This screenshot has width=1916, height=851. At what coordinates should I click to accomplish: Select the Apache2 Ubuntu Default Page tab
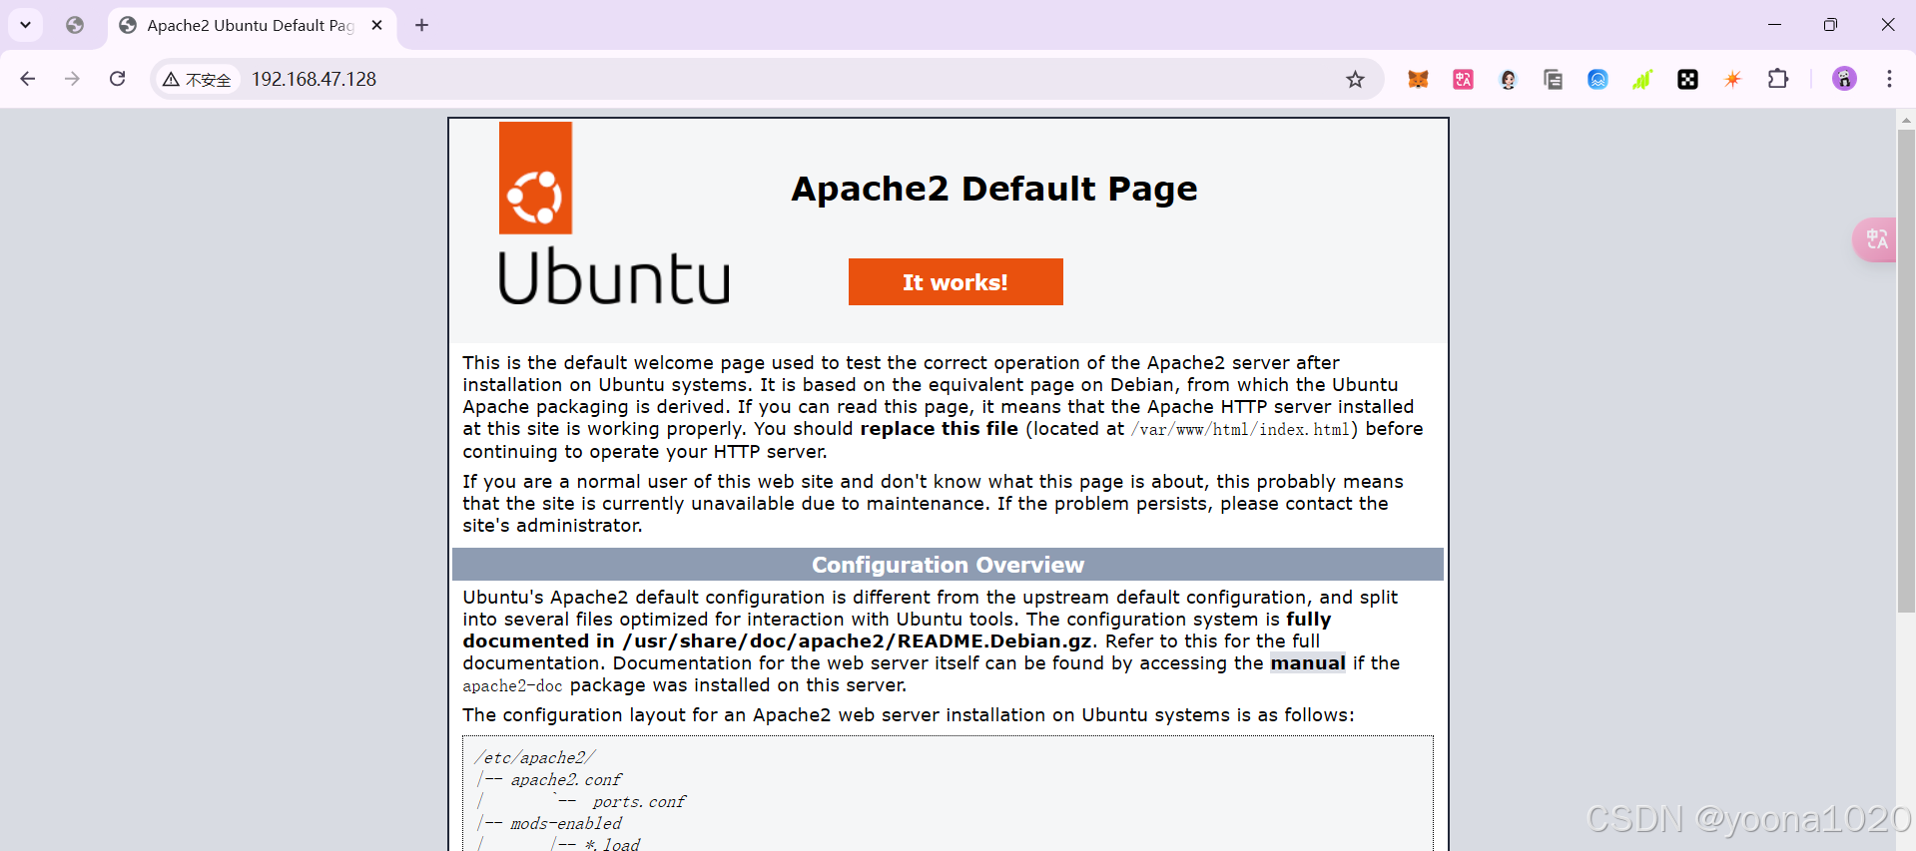point(251,26)
